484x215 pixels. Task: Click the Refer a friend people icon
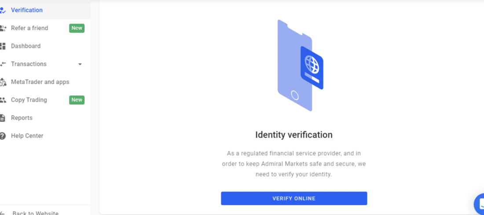pyautogui.click(x=3, y=29)
